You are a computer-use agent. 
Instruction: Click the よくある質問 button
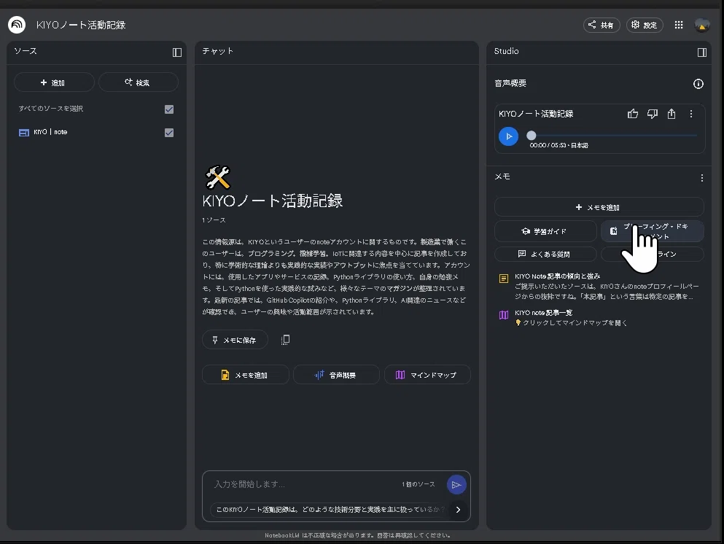(x=545, y=254)
